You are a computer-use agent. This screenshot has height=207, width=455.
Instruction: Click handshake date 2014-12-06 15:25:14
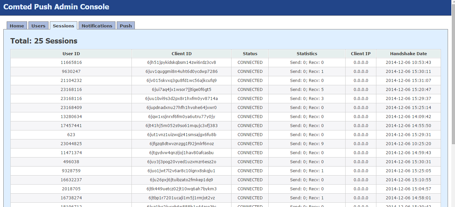pos(408,108)
